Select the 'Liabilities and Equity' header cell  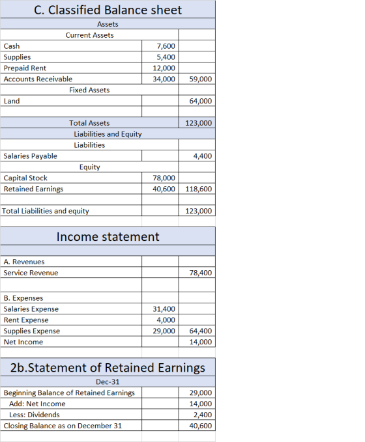[x=108, y=134]
